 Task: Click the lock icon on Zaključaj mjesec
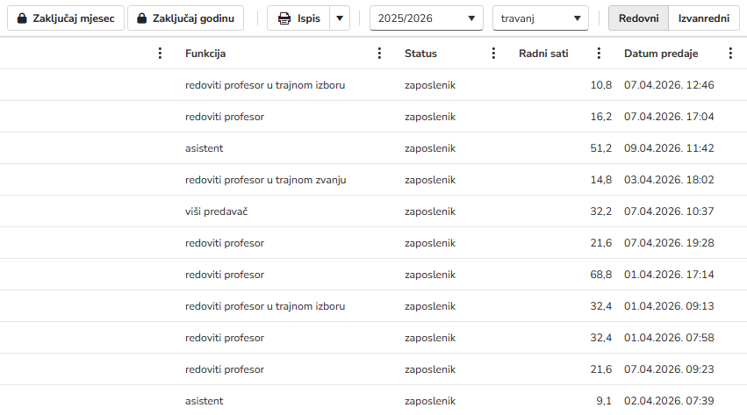point(22,18)
